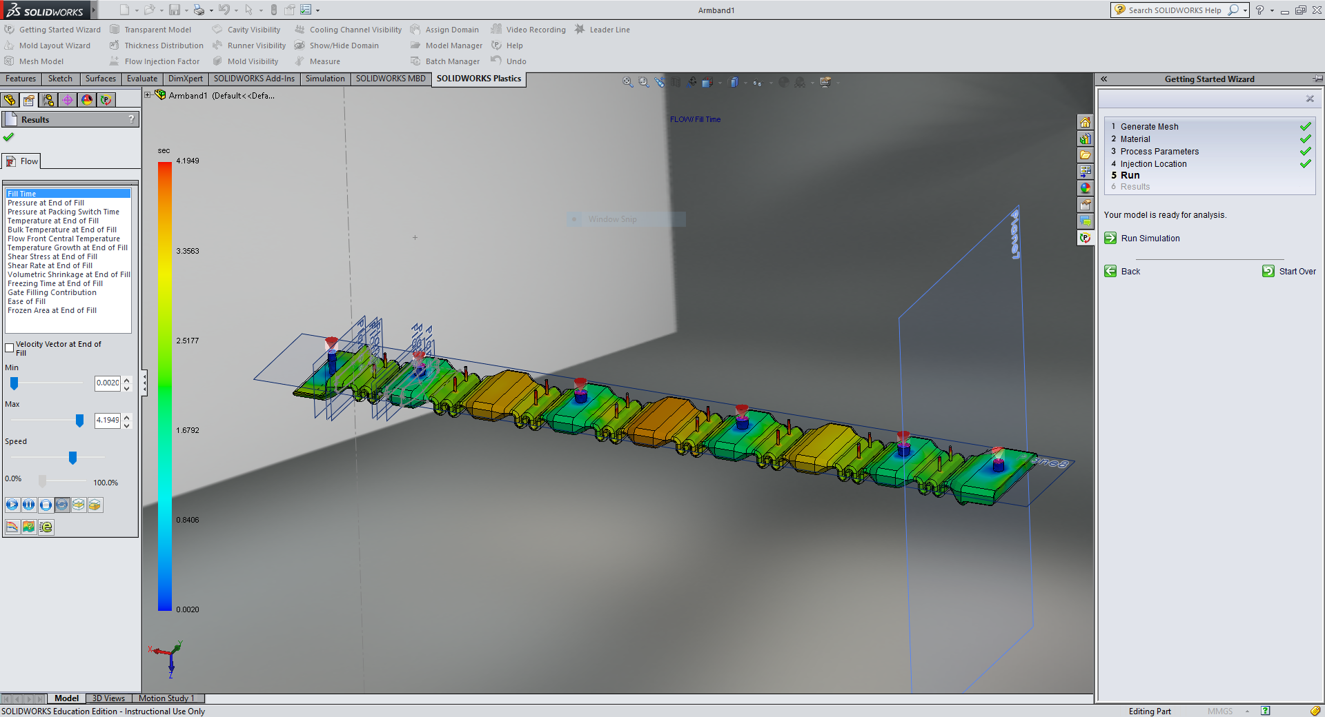Viewport: 1325px width, 717px height.
Task: Click the Previous View icon
Action: click(660, 82)
